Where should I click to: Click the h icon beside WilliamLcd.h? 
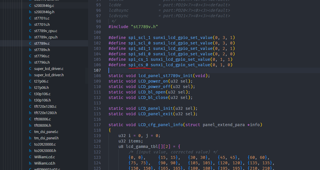30,163
